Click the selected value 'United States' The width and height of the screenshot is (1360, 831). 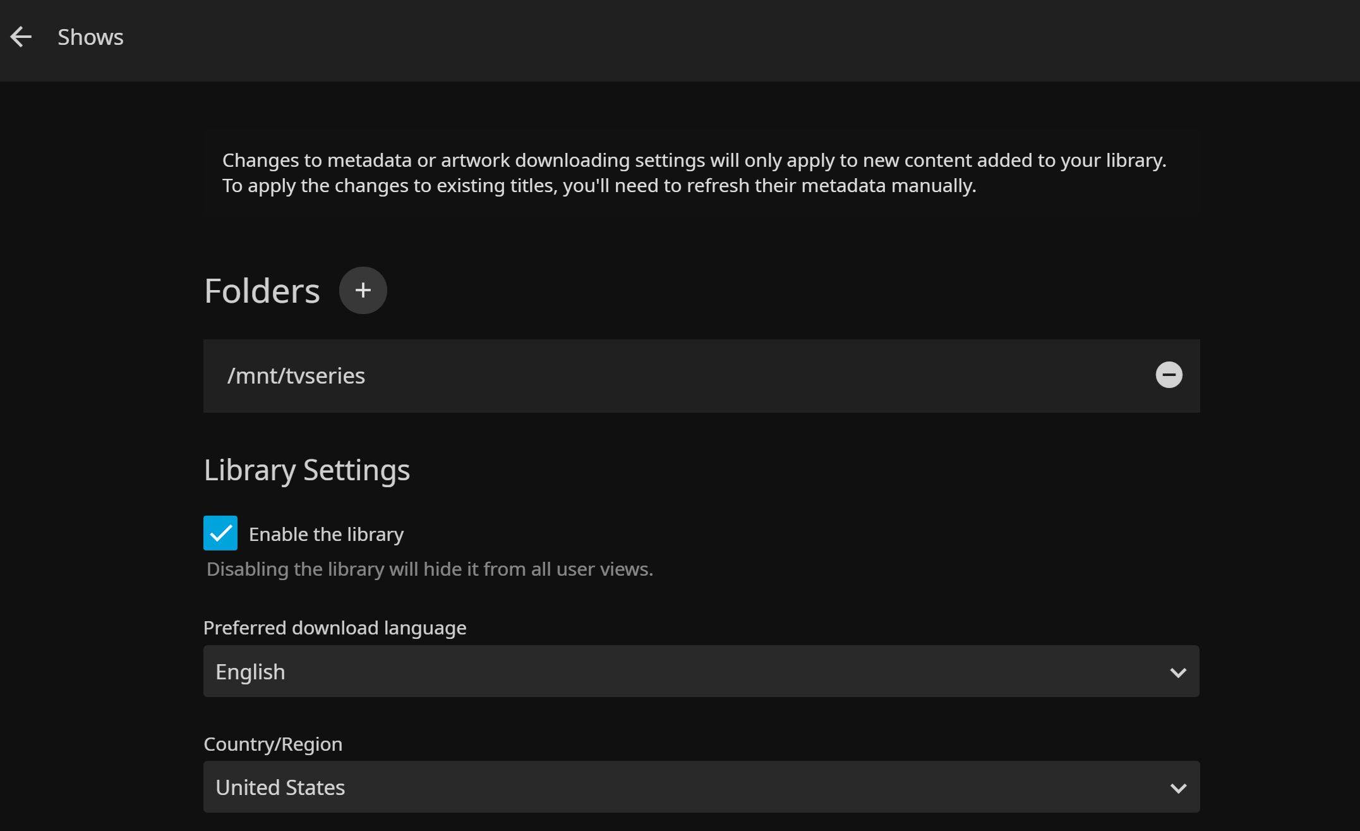(280, 787)
